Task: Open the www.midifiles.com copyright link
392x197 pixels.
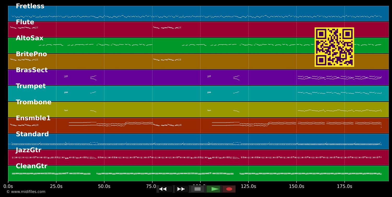Action: click(26, 192)
